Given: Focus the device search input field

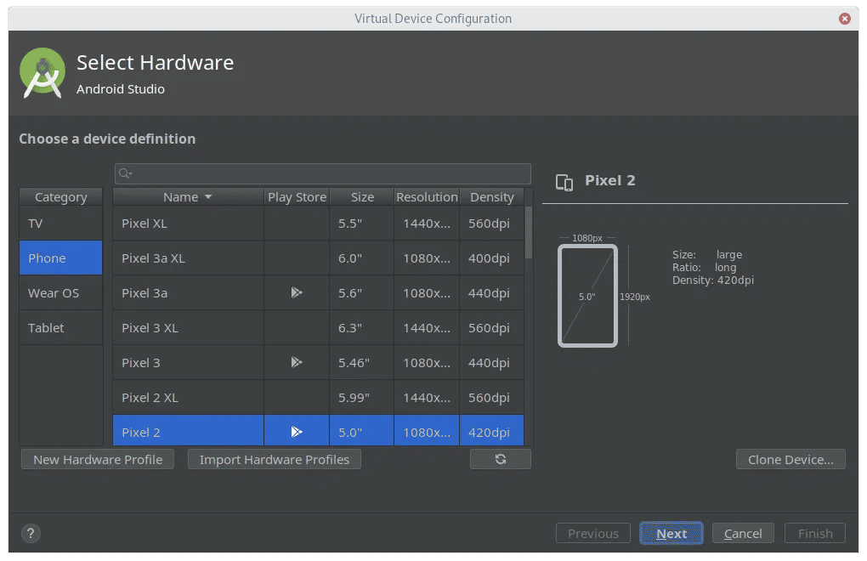Looking at the screenshot, I should (x=323, y=173).
